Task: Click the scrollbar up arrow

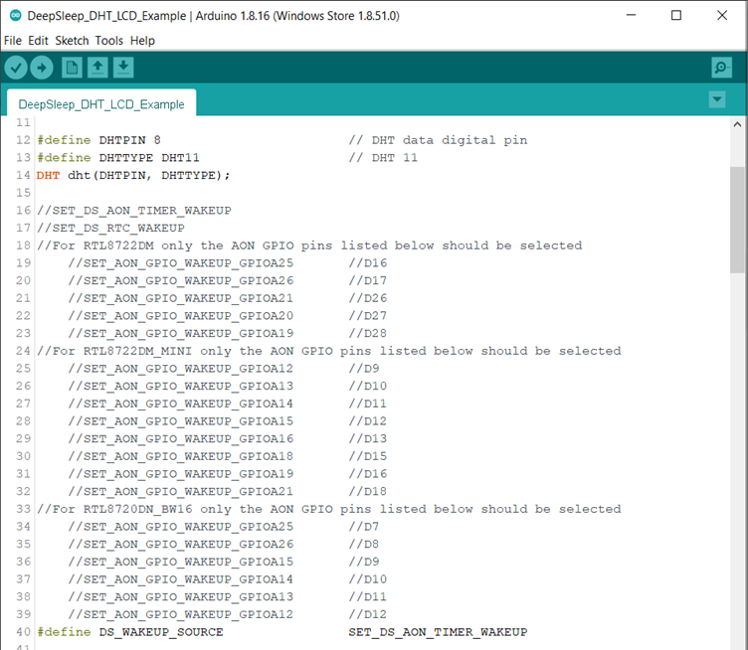Action: [x=737, y=124]
